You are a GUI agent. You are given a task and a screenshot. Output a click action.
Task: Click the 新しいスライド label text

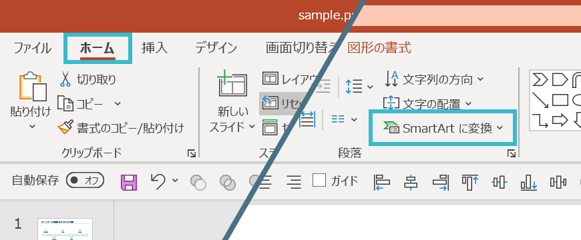click(x=228, y=119)
